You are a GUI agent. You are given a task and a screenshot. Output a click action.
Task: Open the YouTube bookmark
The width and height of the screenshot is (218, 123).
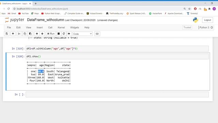point(24,14)
